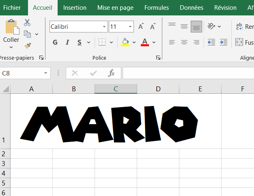The width and height of the screenshot is (254, 196).
Task: Select the Format Painter brush
Action: [28, 45]
